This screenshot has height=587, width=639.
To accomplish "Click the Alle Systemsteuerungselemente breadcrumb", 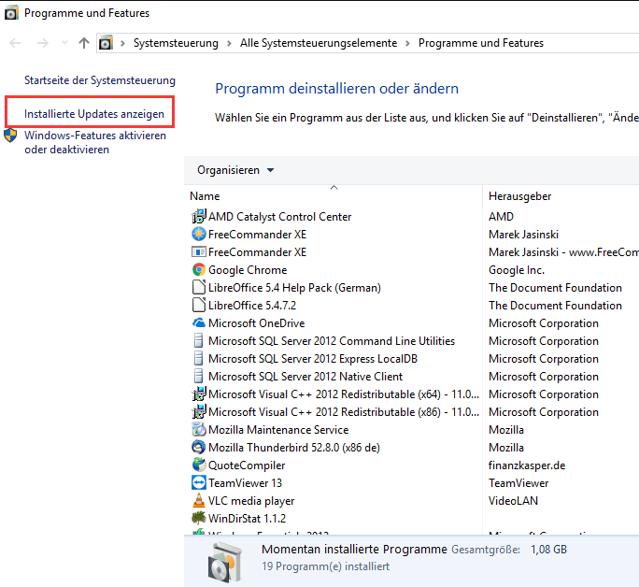I will click(x=319, y=43).
